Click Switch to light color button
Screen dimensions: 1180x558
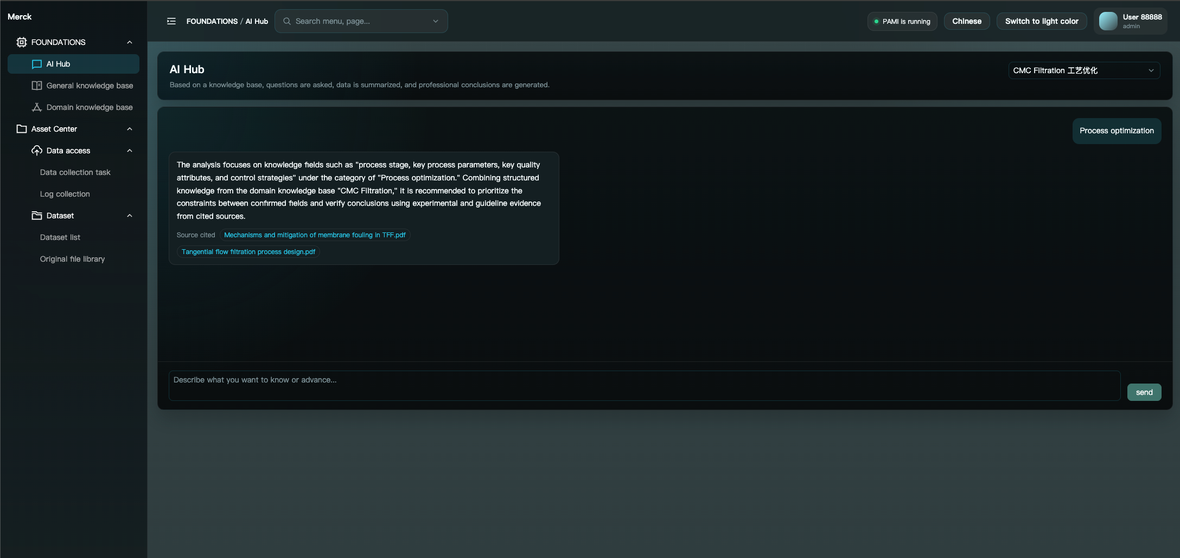pos(1042,21)
